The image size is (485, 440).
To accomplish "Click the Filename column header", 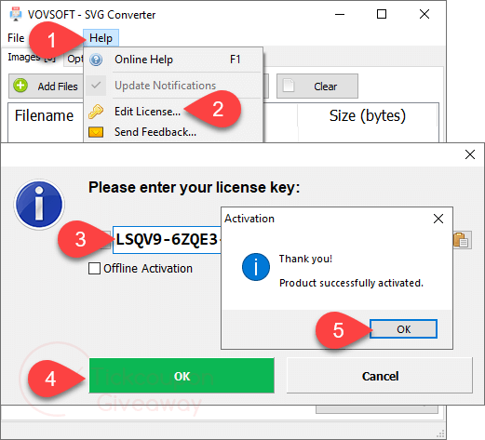I will (x=44, y=115).
